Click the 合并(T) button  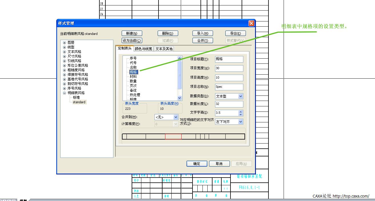pos(202,41)
